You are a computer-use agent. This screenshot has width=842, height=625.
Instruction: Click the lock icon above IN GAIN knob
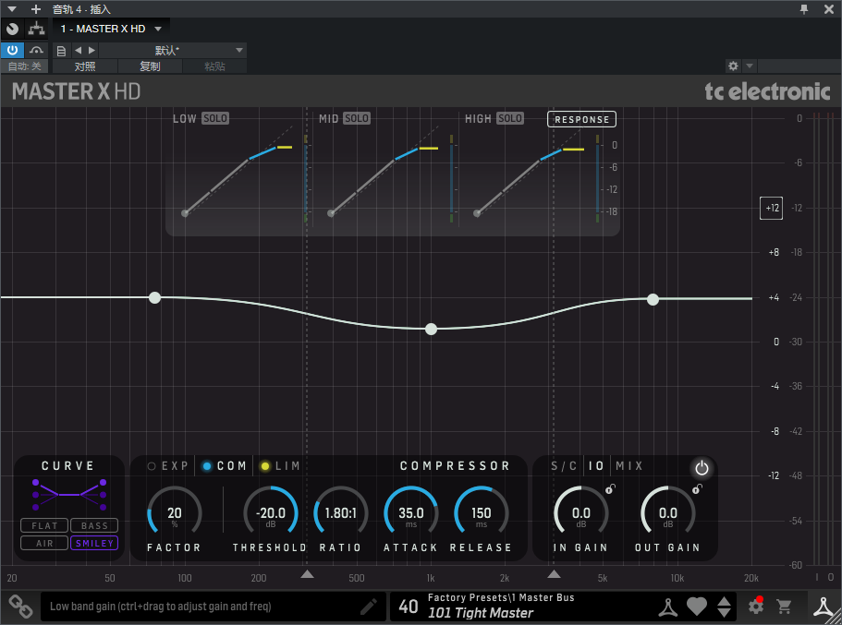(x=611, y=488)
